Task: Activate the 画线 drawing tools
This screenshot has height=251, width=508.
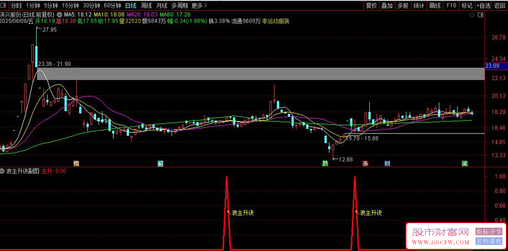Action: pyautogui.click(x=434, y=6)
